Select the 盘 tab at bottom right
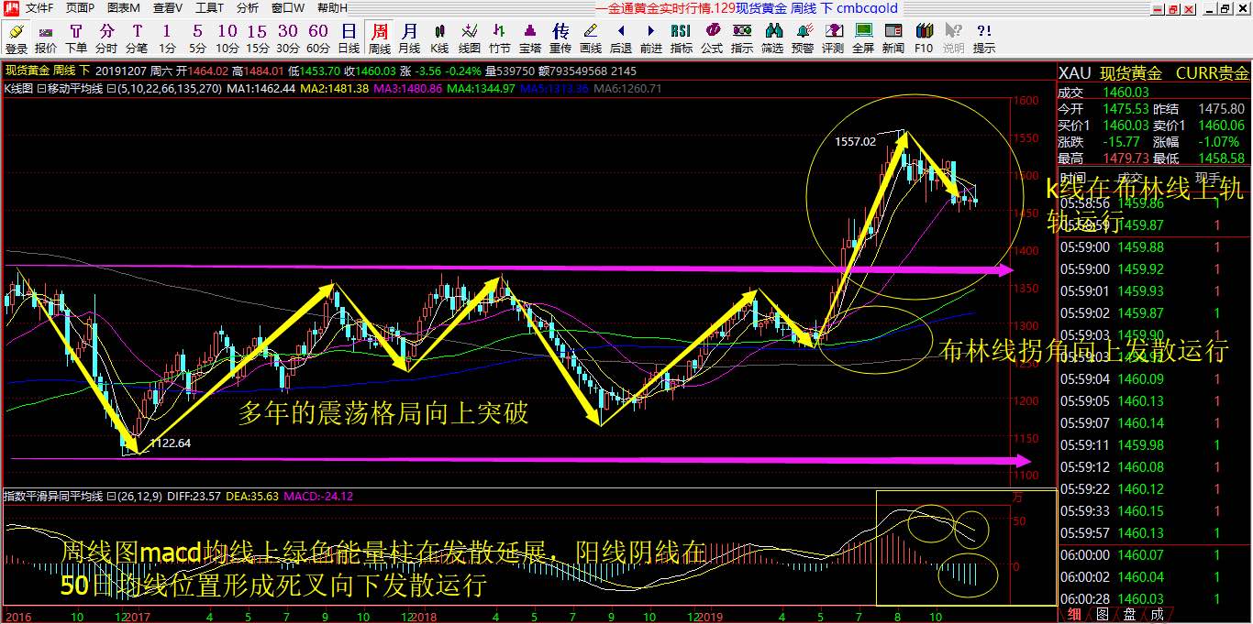1253x624 pixels. 1130,614
